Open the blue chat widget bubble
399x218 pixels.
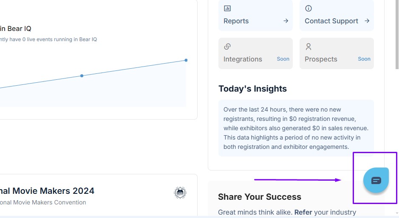[376, 180]
